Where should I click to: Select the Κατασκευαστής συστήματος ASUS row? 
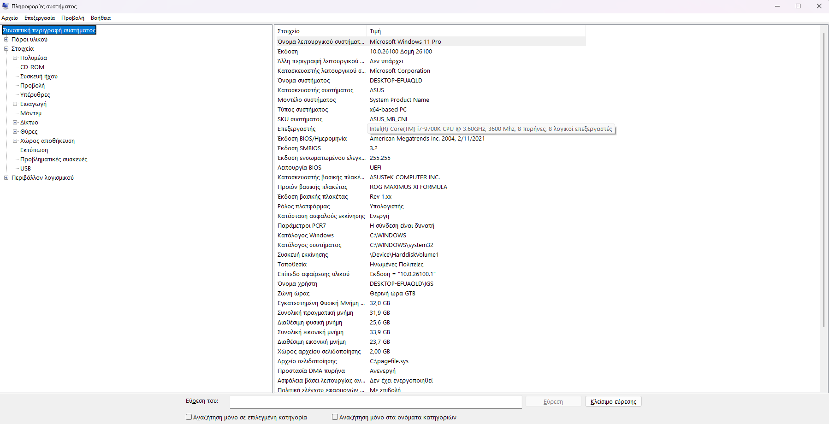point(430,90)
